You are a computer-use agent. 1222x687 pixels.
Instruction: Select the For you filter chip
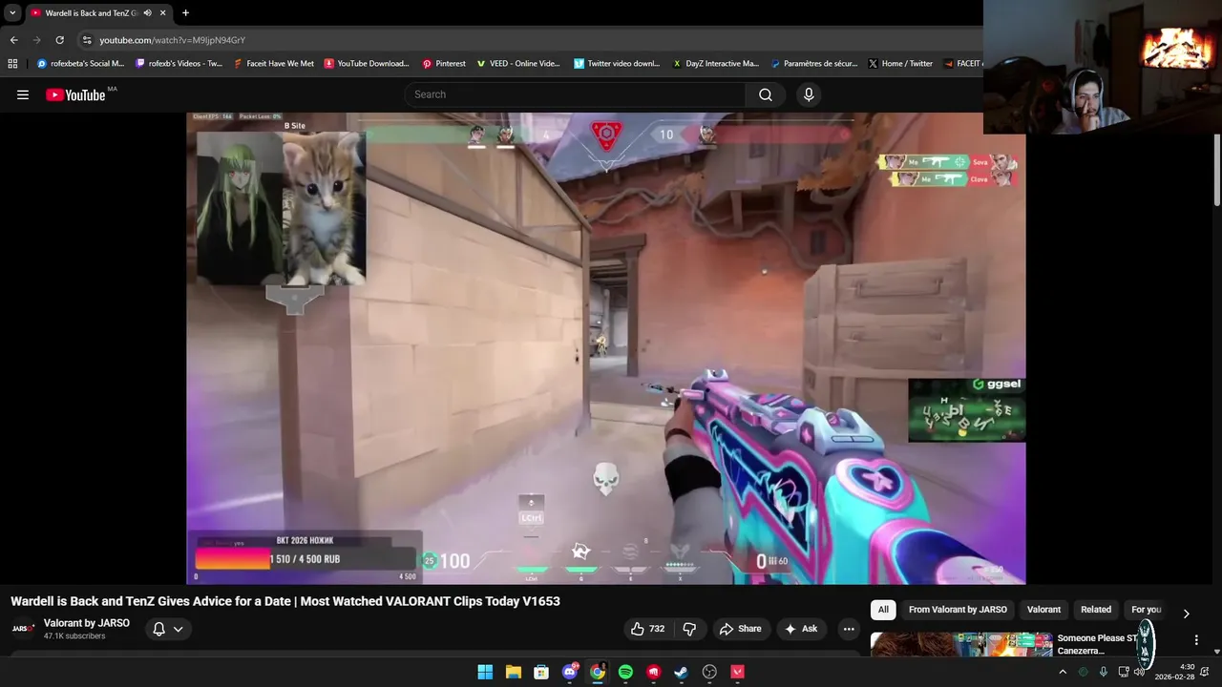coord(1146,610)
